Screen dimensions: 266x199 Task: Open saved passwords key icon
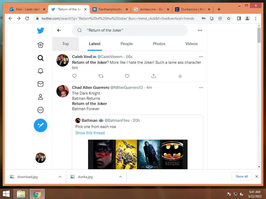204,18
